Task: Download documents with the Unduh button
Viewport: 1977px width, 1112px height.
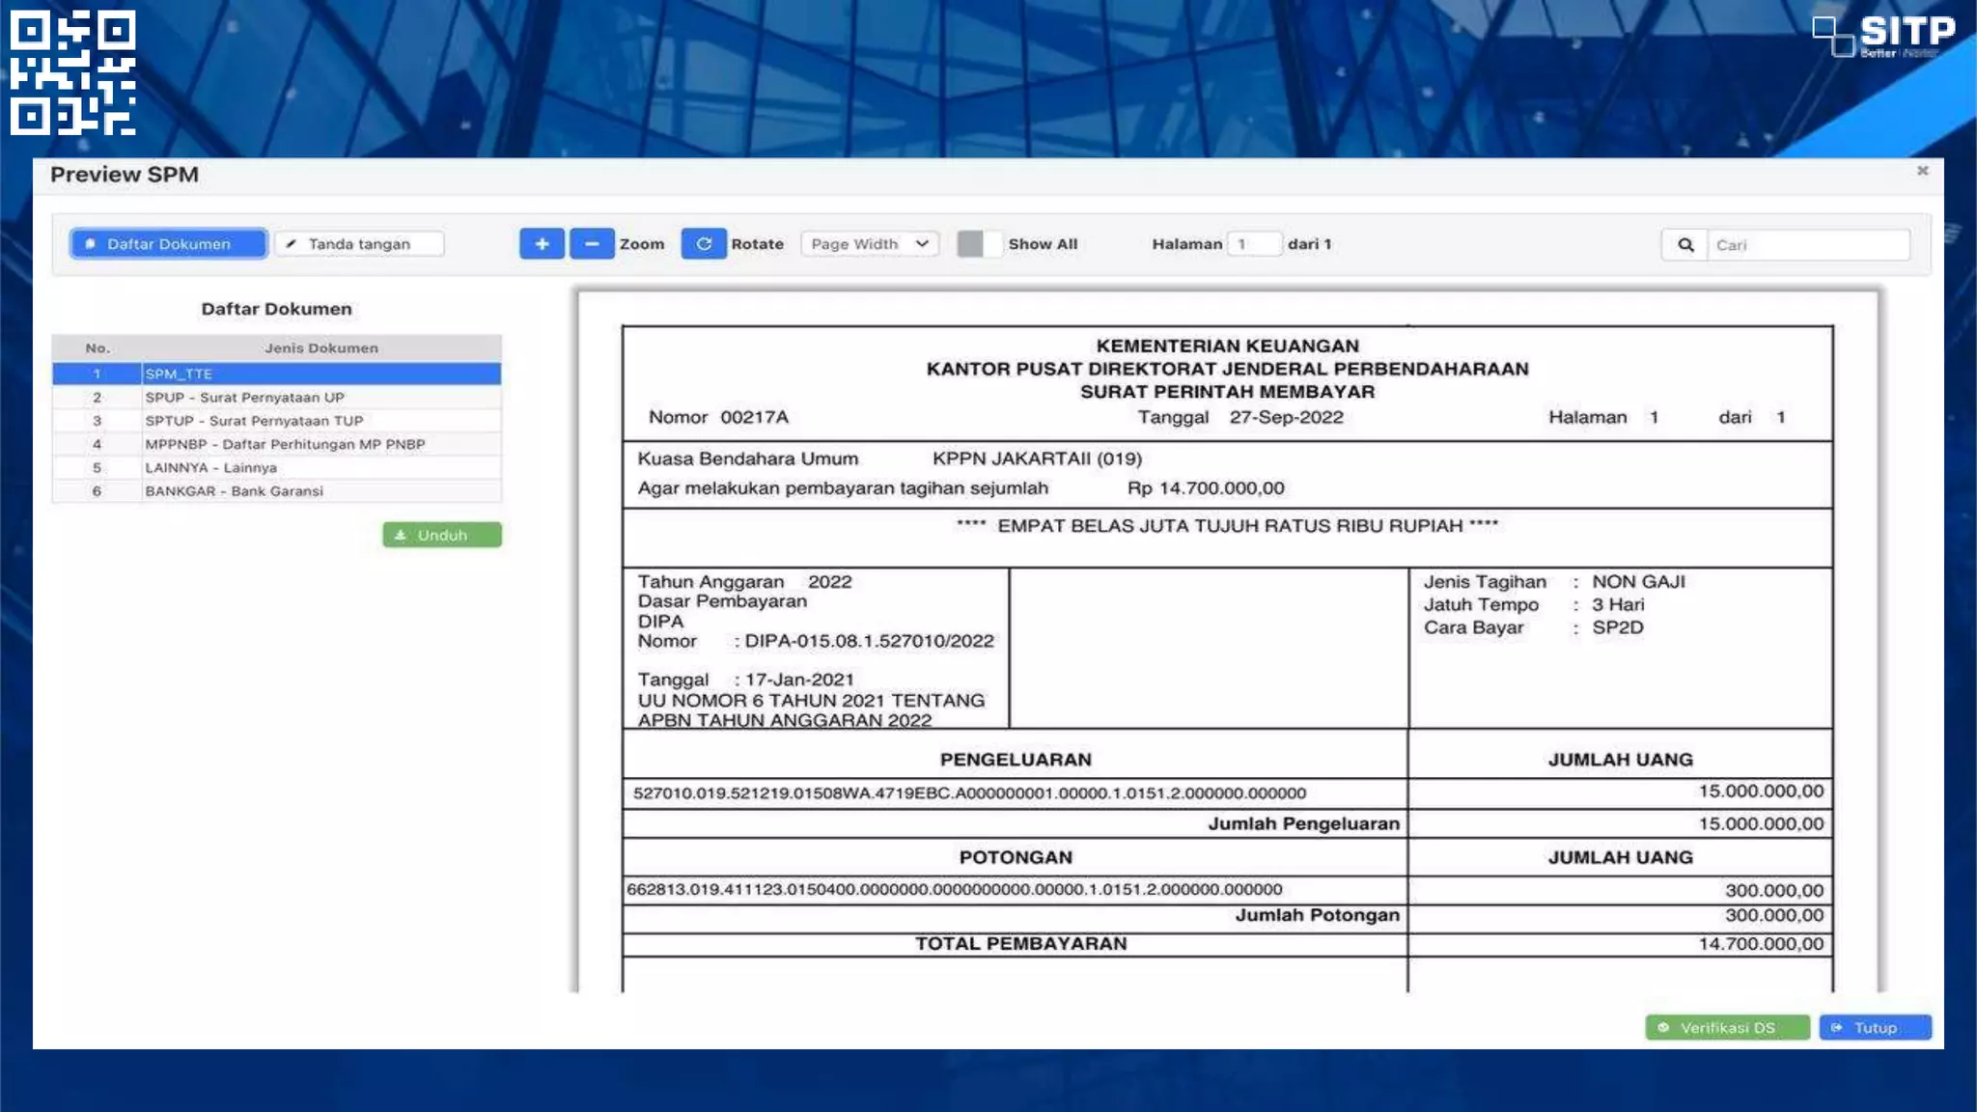Action: [442, 535]
